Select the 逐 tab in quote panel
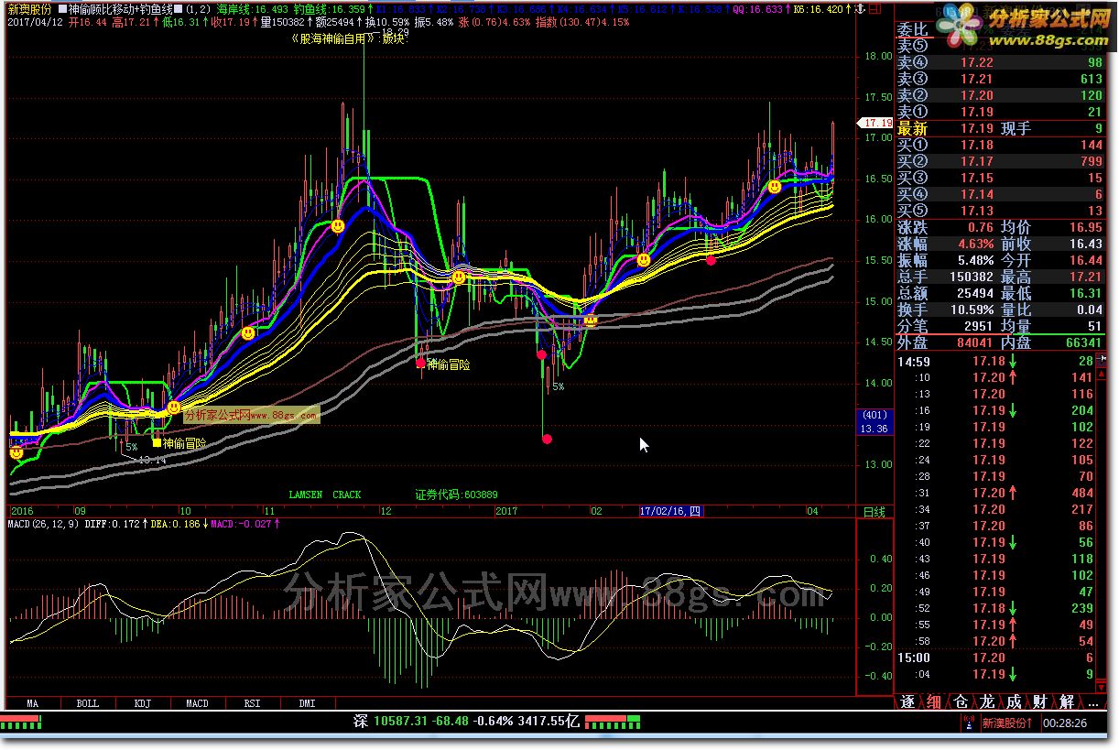This screenshot has height=750, width=1119. 907,702
